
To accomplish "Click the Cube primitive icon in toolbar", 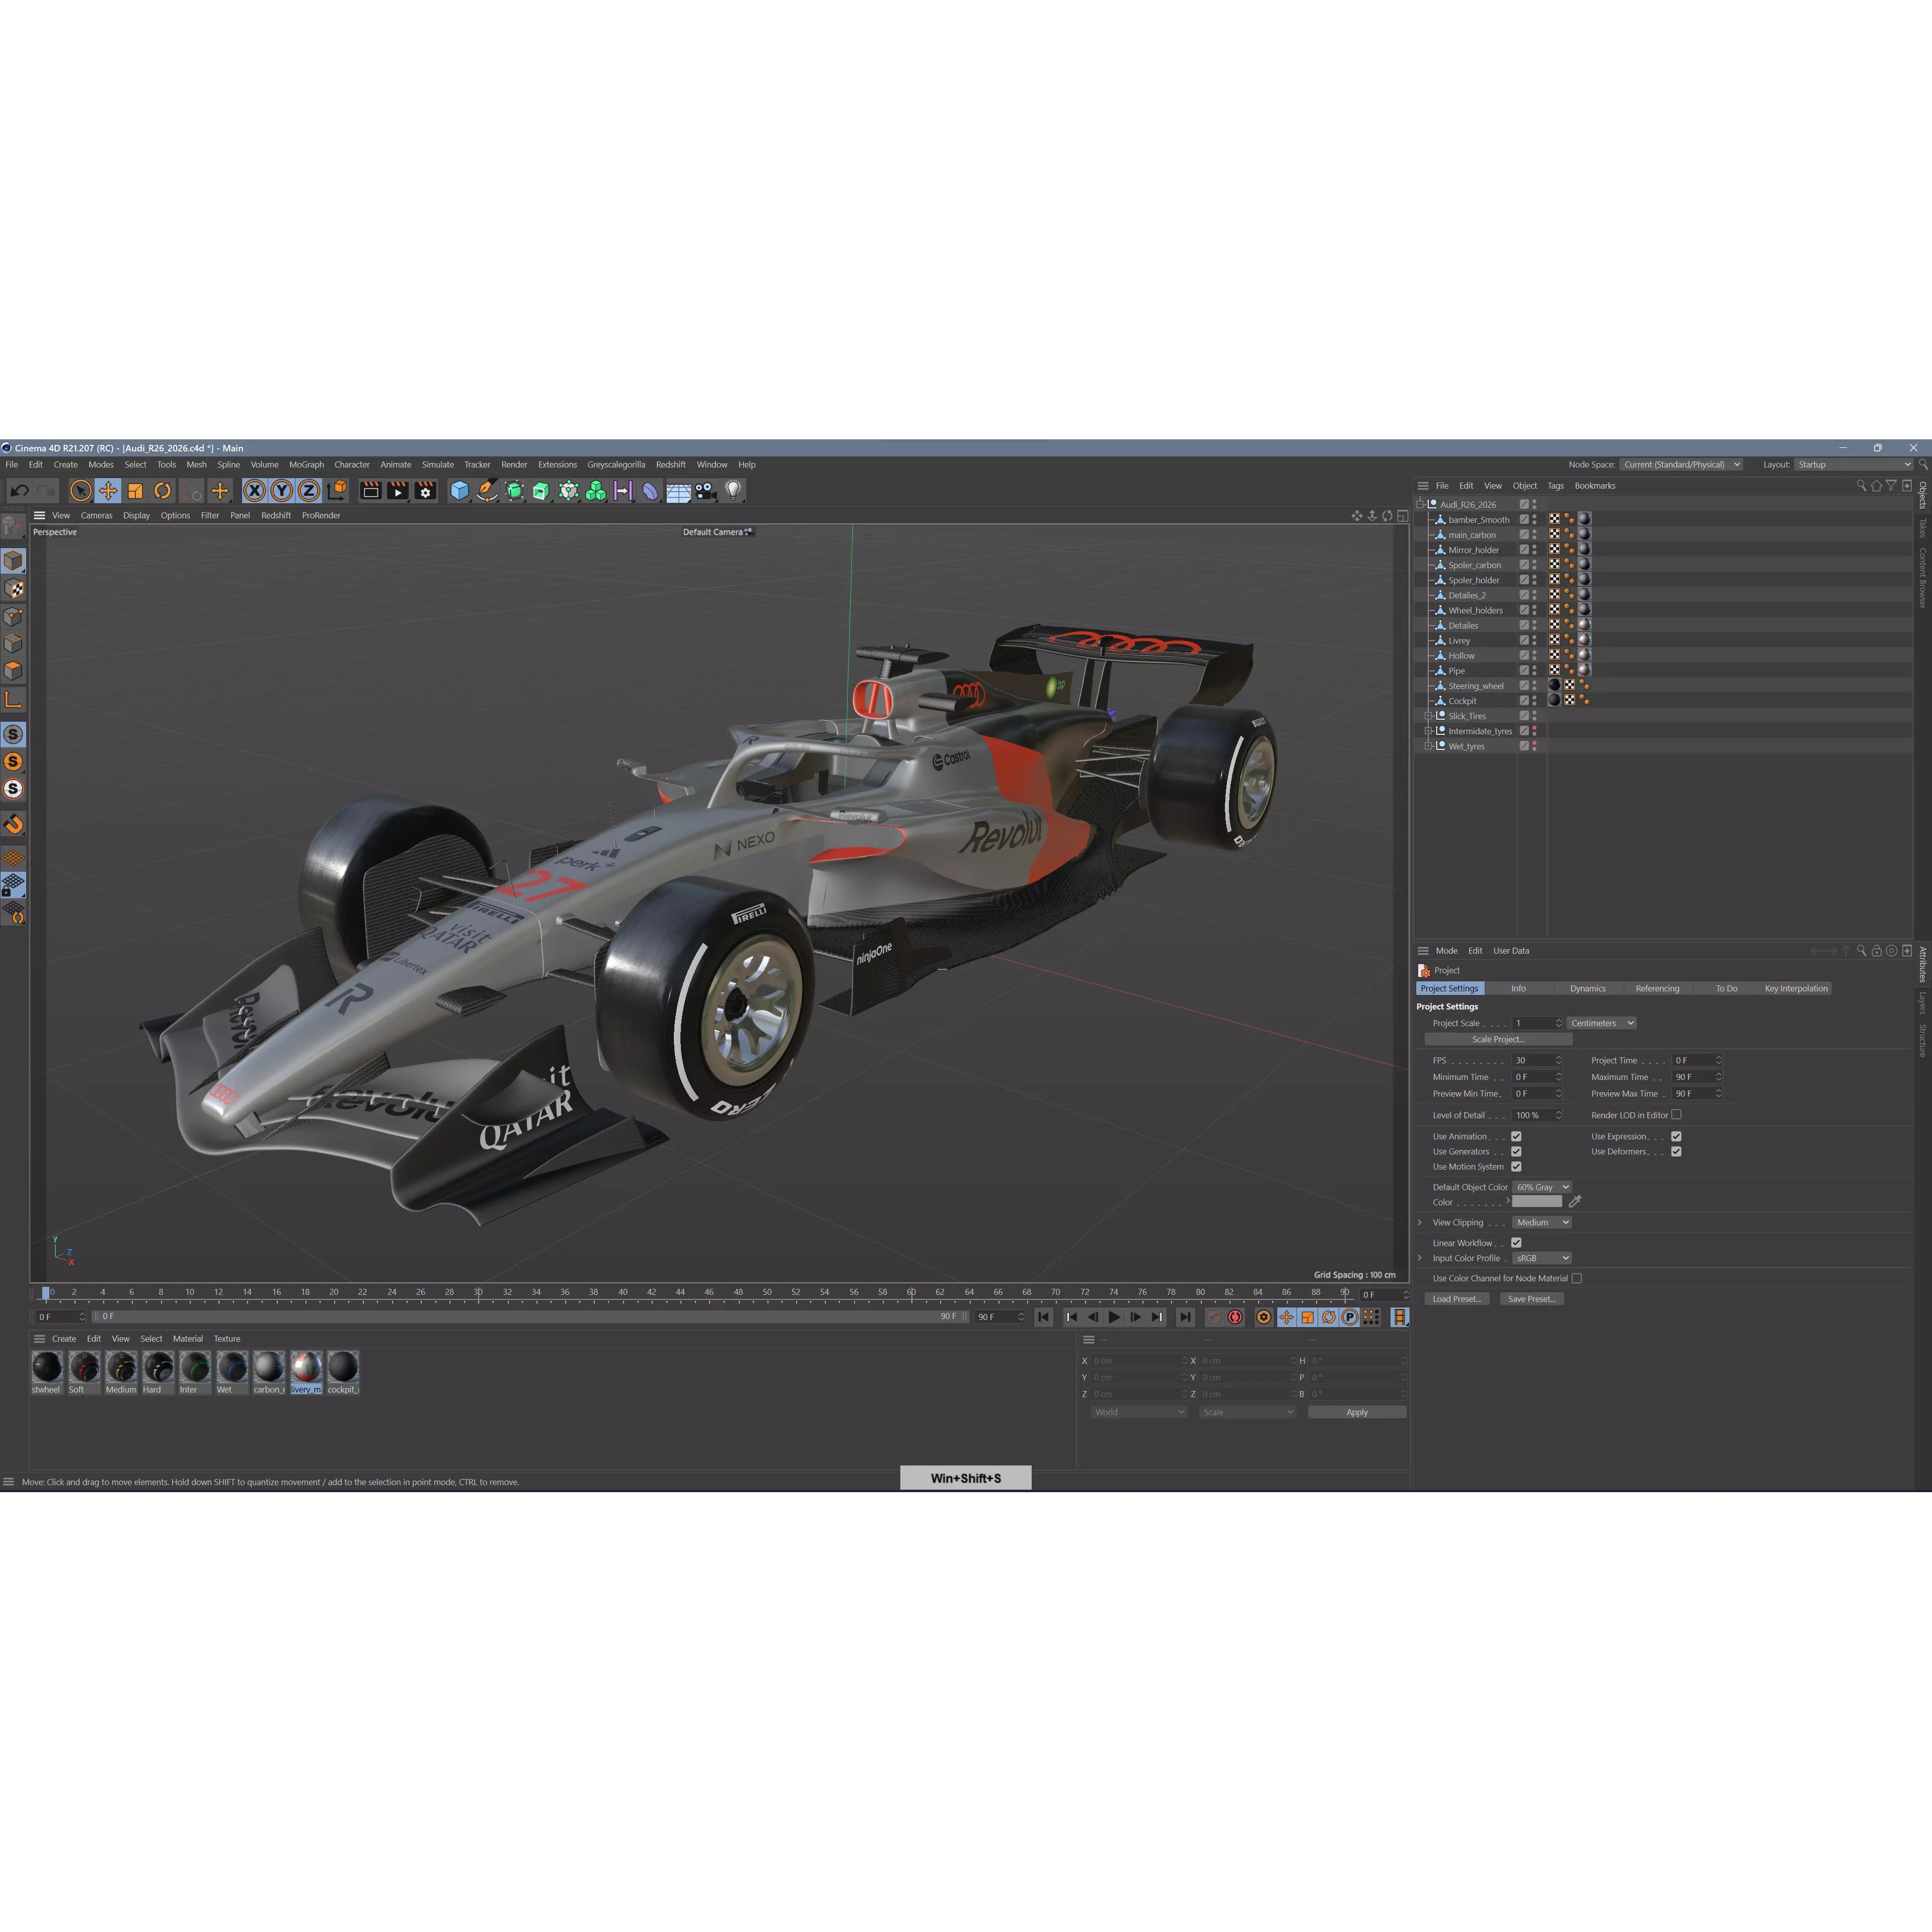I will [x=458, y=490].
